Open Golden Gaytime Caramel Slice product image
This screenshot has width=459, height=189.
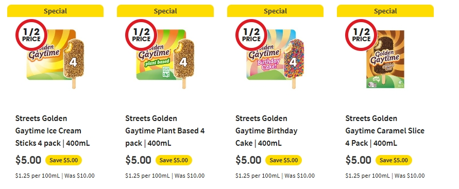(385, 59)
